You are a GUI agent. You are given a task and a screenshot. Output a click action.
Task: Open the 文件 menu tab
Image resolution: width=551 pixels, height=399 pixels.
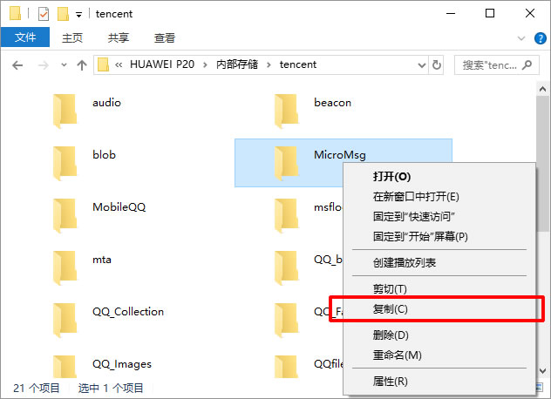coord(25,37)
